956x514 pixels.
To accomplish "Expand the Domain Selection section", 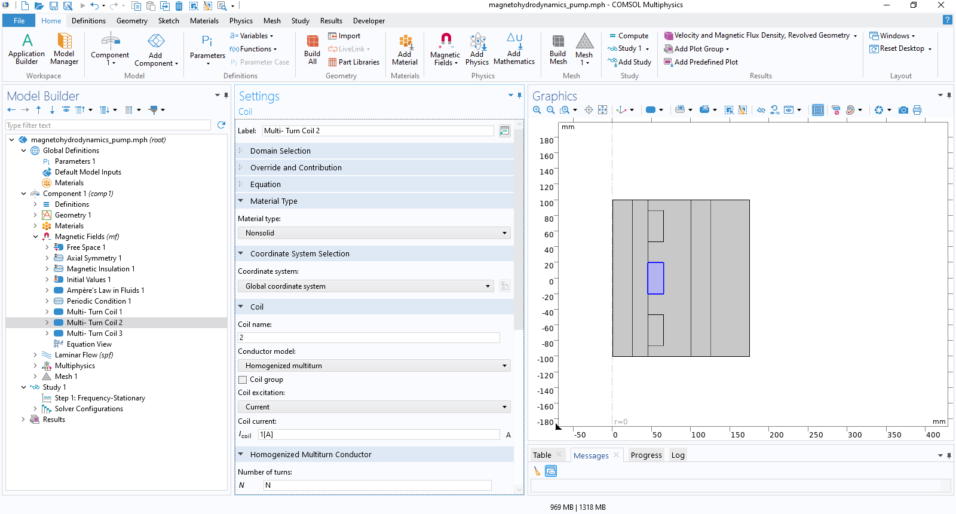I will coord(280,151).
